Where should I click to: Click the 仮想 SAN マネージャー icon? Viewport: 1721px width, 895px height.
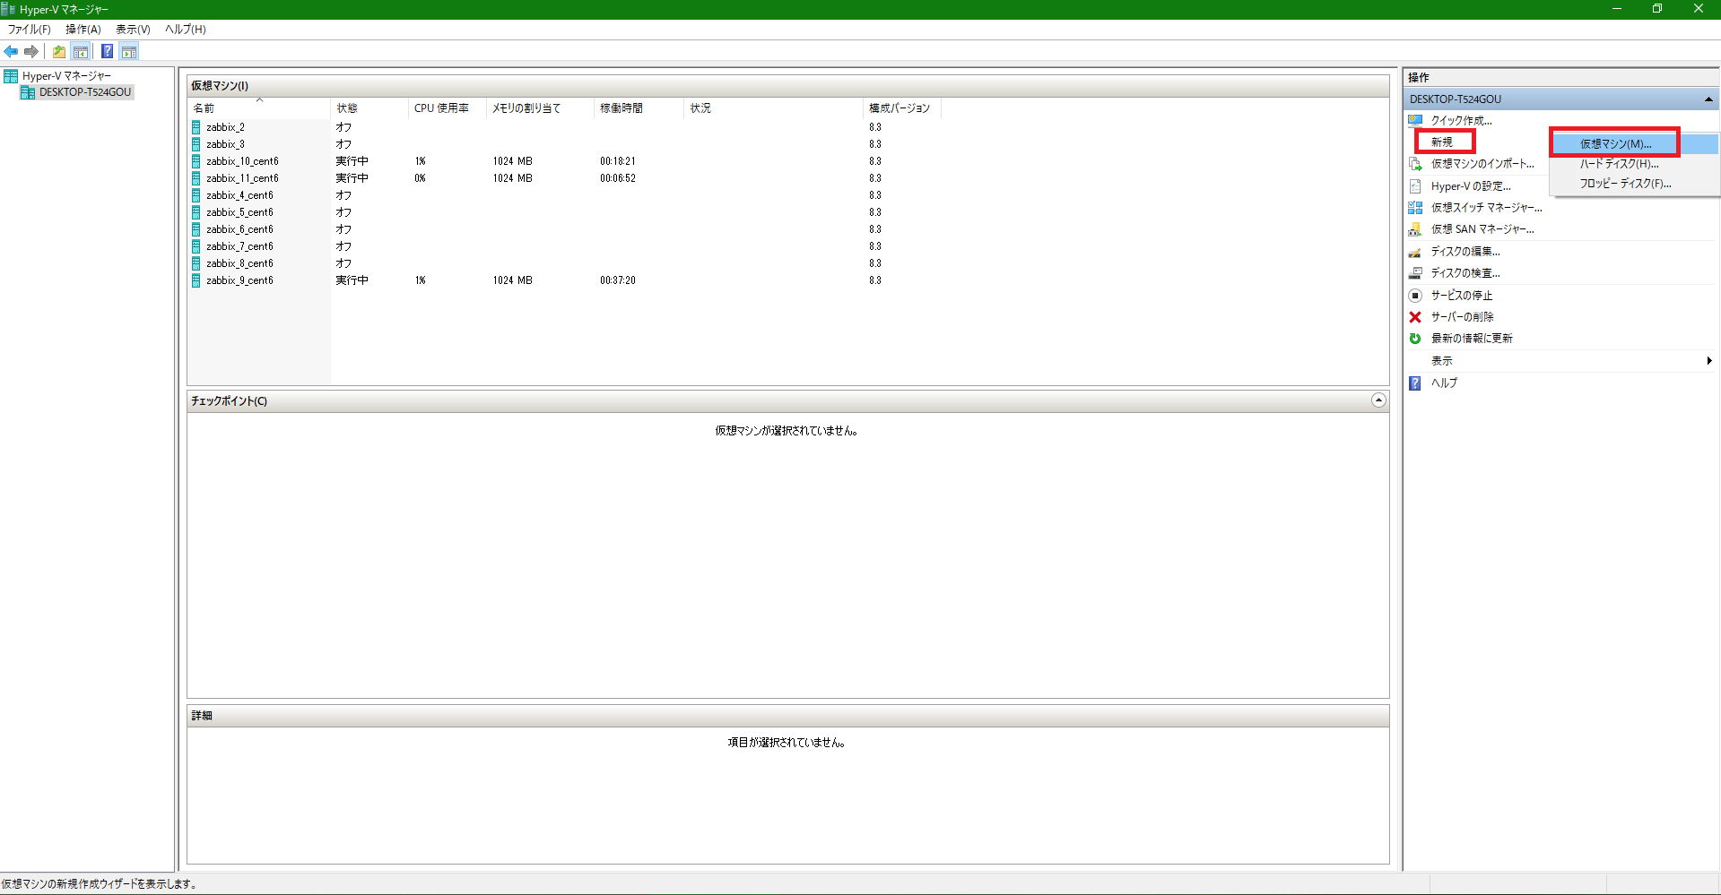(1415, 229)
